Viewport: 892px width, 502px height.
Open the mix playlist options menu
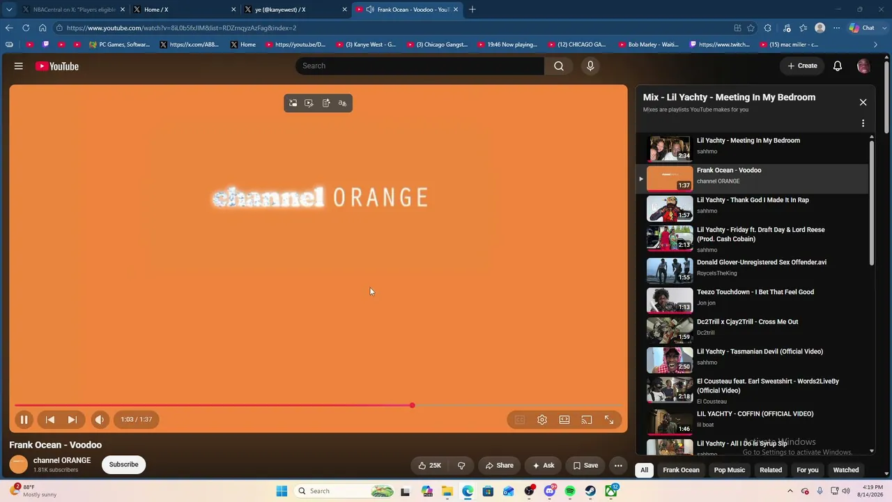pos(863,123)
